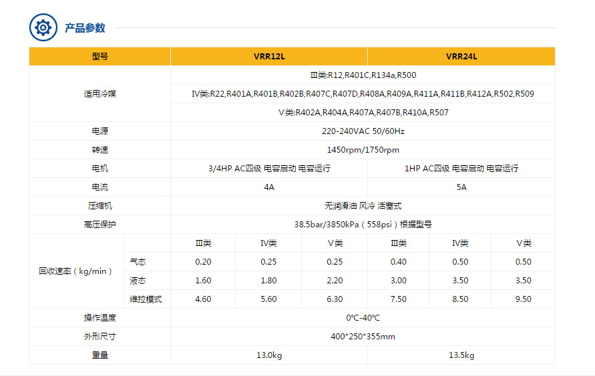Select the 400*250*355mm dimension value
This screenshot has height=376, width=595.
click(x=363, y=337)
